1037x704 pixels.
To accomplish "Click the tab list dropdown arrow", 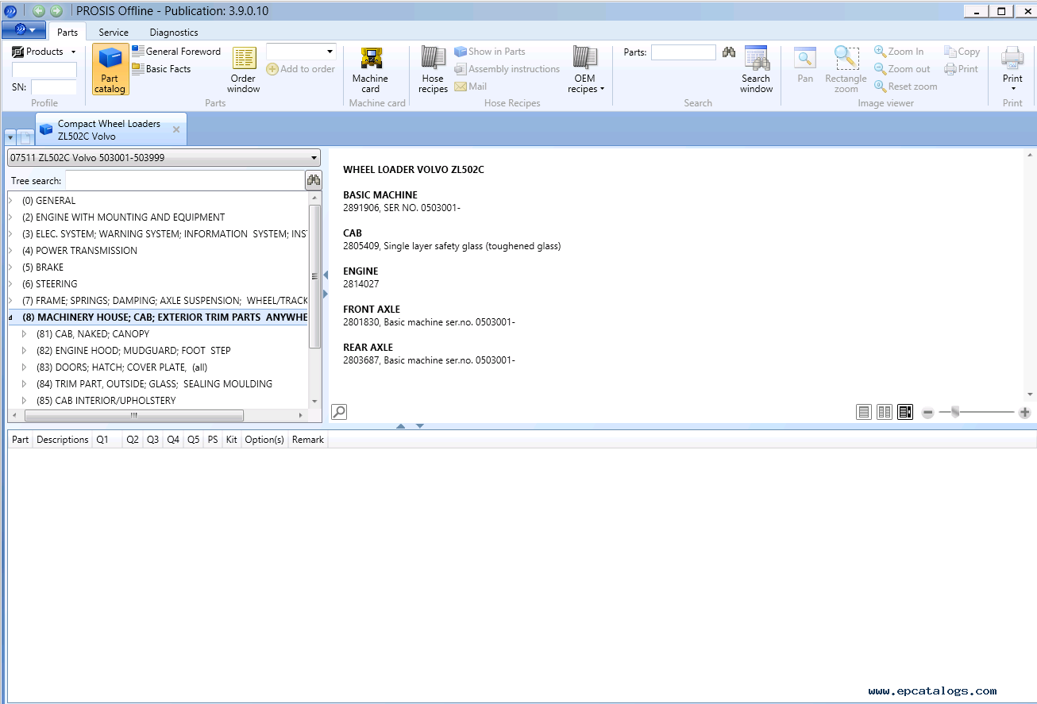I will point(10,137).
